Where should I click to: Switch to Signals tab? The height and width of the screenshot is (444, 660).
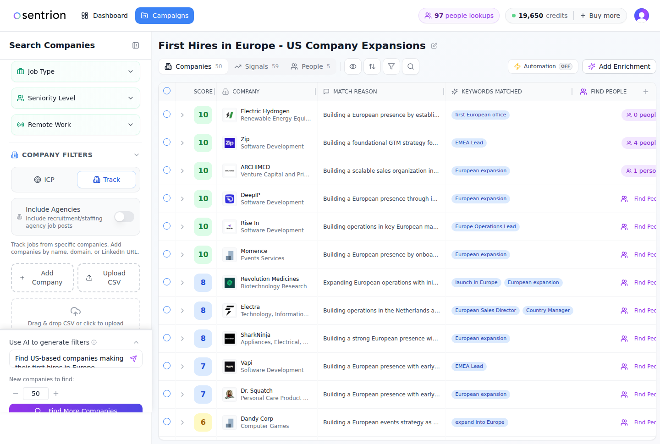257,66
